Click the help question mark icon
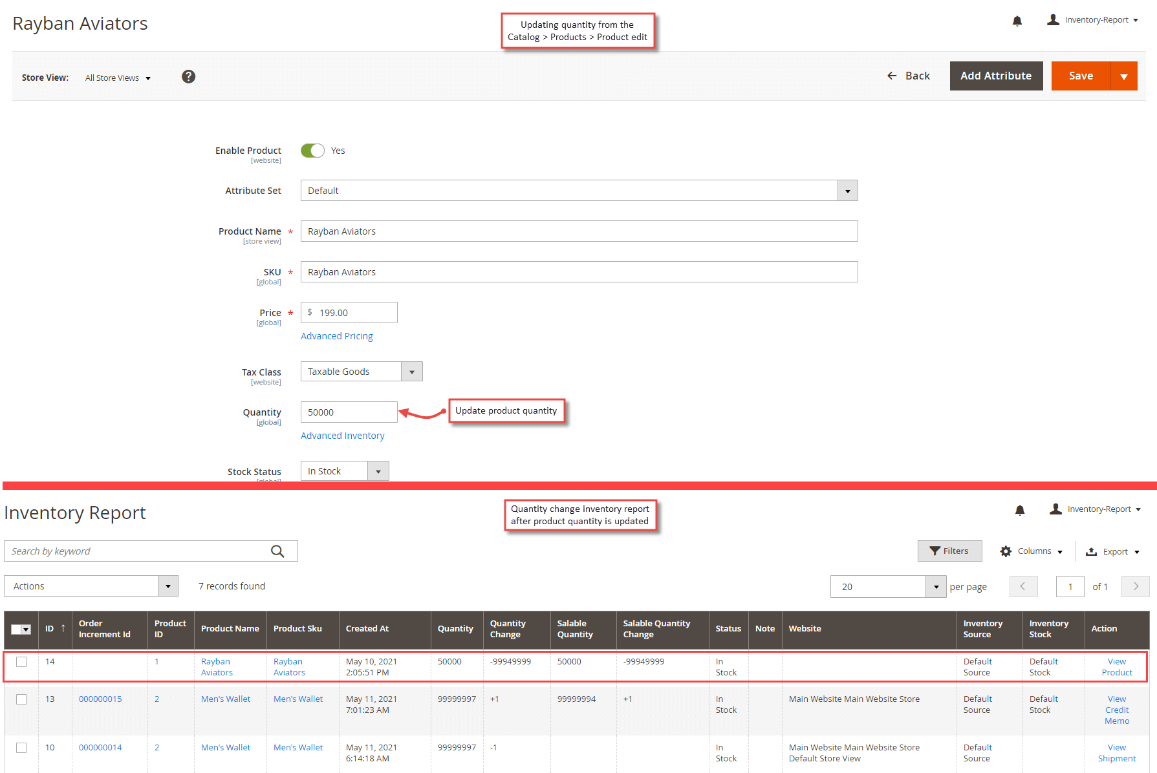 click(x=188, y=76)
